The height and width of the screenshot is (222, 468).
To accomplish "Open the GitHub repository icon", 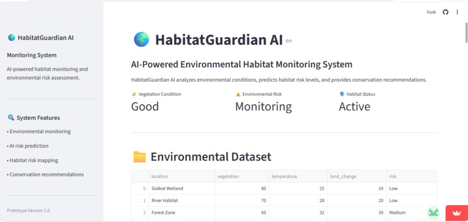I will tap(445, 12).
